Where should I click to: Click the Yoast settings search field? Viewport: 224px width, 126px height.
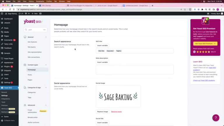tap(35, 30)
